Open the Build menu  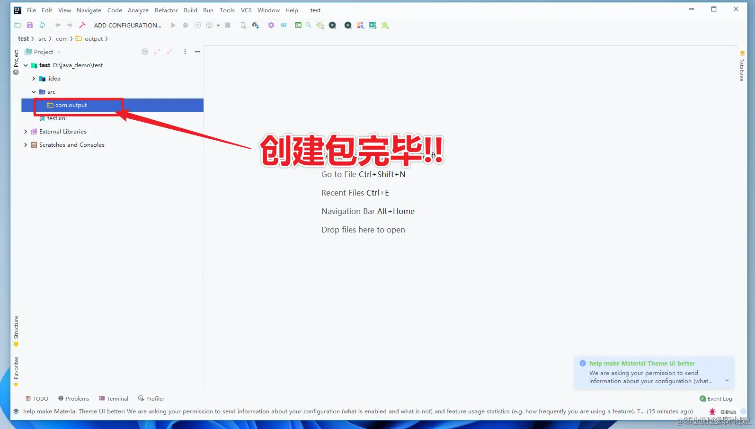tap(190, 10)
